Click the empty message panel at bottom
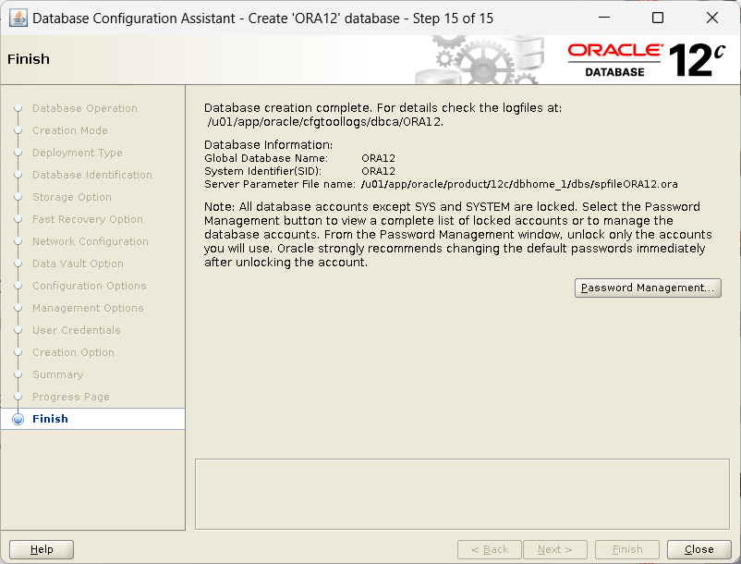Screen dimensions: 741x564 coord(462,494)
